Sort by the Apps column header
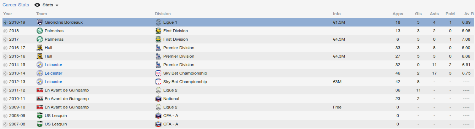Viewport: 475px width, 129px height. [398, 14]
